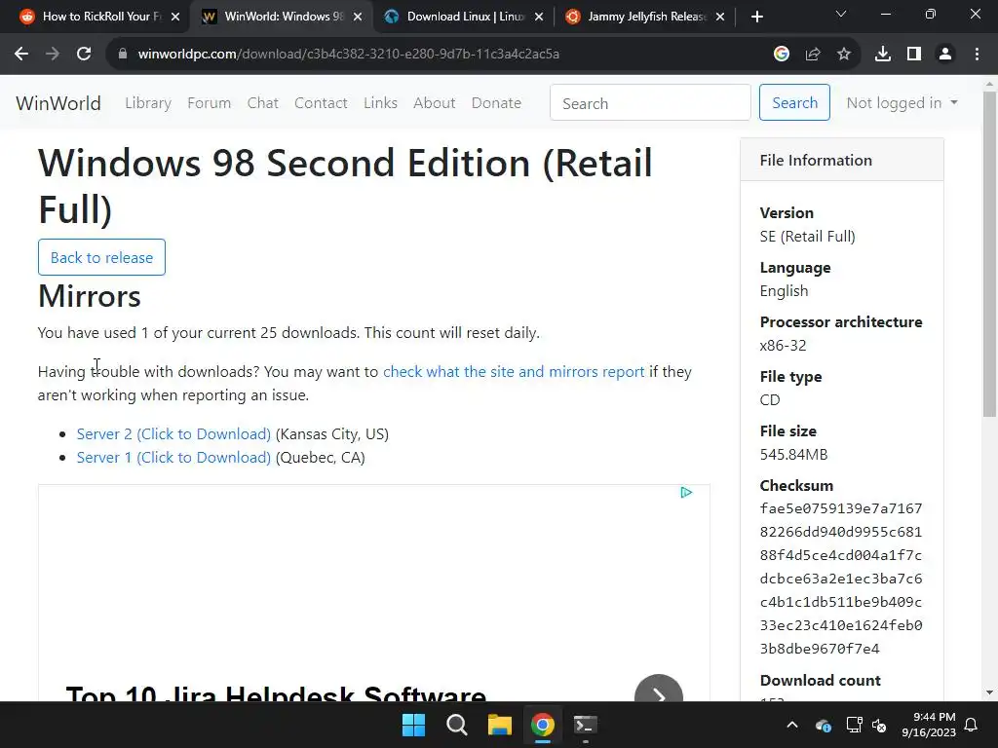
Task: Close the Jammy Jellyfish tab
Action: [720, 17]
